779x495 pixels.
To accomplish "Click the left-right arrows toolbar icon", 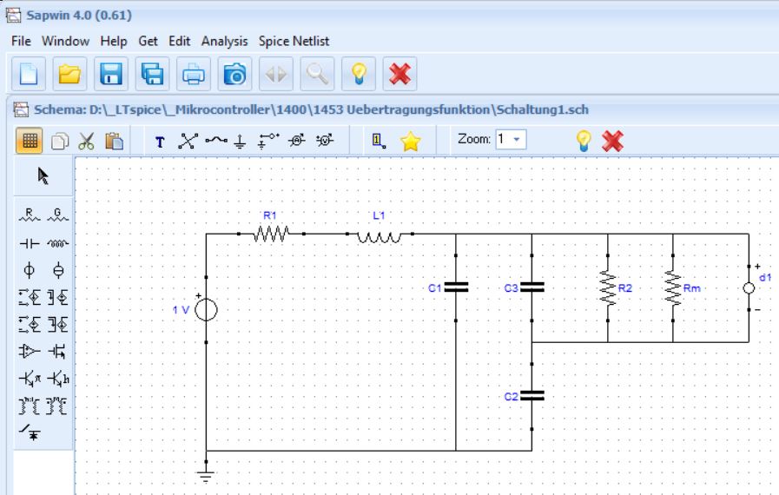I will click(x=275, y=74).
